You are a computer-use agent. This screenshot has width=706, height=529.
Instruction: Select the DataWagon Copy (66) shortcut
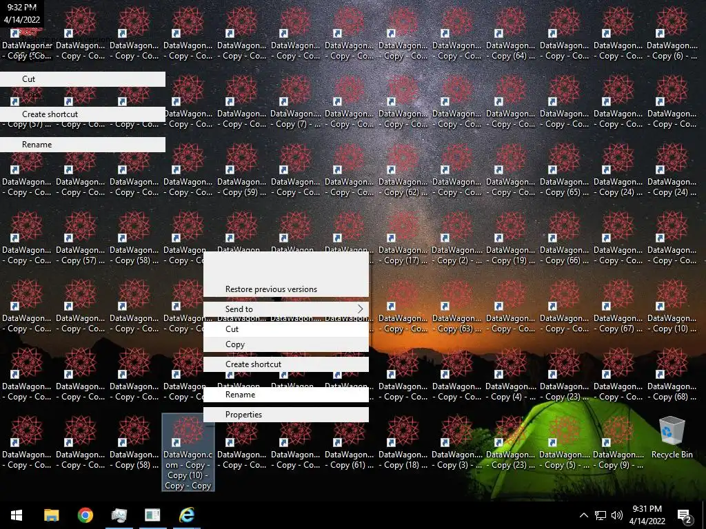coord(564,239)
